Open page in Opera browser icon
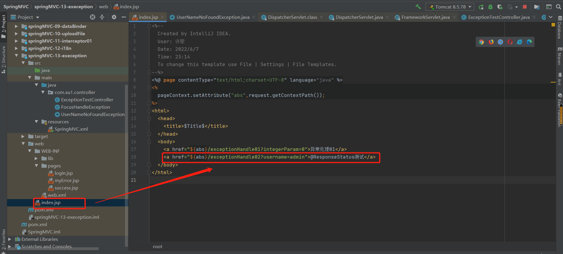Image resolution: width=563 pixels, height=254 pixels. point(510,42)
